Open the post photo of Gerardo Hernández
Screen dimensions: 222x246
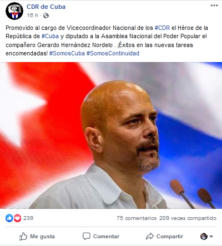[111, 135]
